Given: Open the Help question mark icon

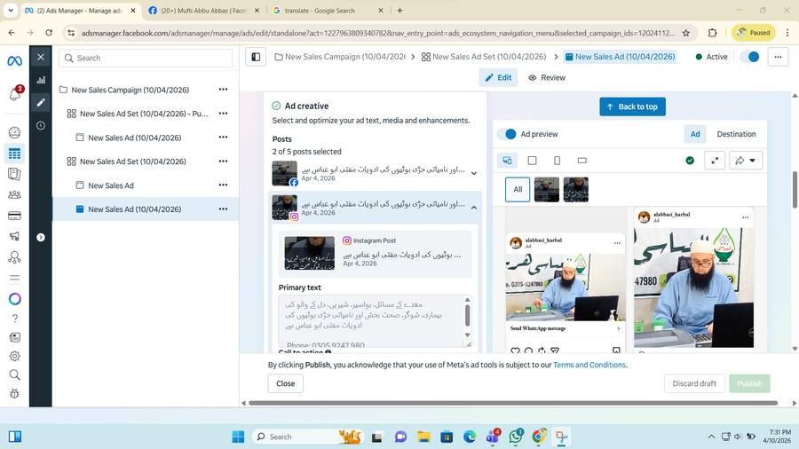Looking at the screenshot, I should (x=15, y=319).
